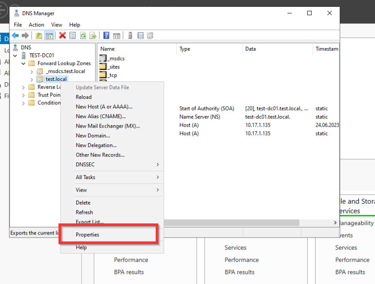Open the File menu

click(18, 25)
